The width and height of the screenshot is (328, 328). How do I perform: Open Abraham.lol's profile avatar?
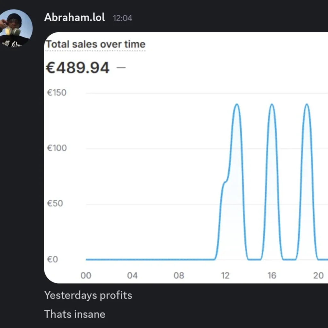tap(15, 29)
